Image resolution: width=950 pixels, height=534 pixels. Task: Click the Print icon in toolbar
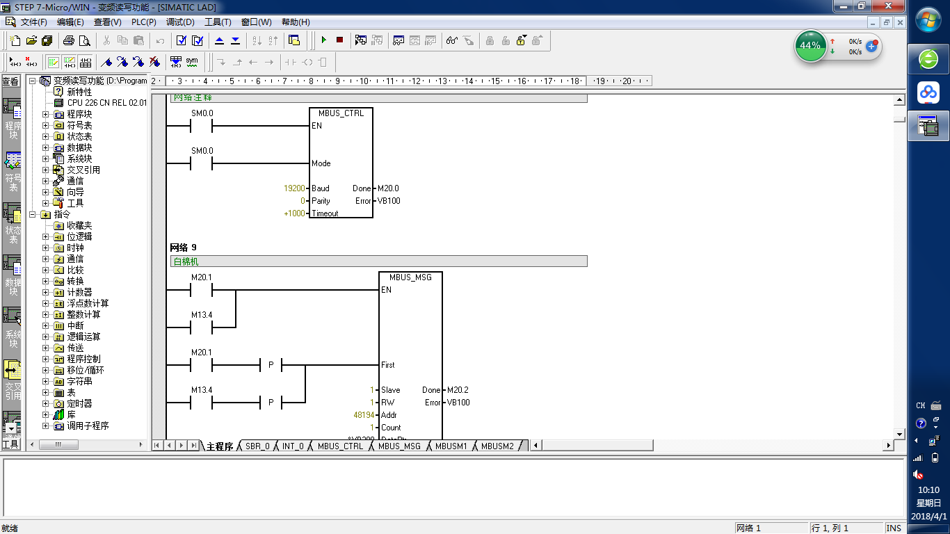[x=69, y=40]
